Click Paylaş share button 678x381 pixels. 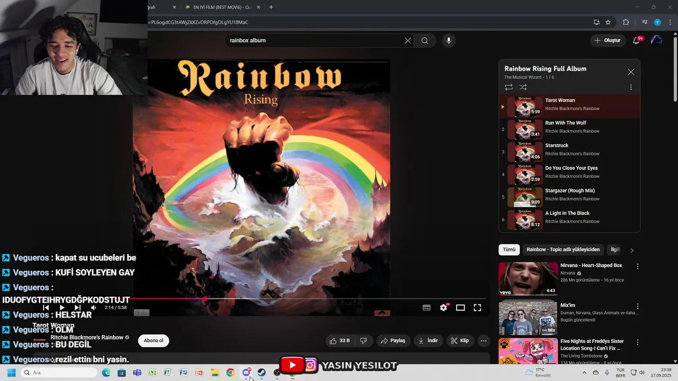pos(393,341)
